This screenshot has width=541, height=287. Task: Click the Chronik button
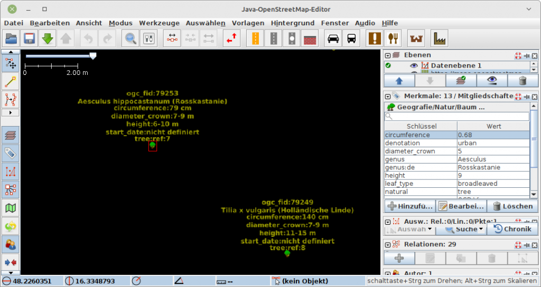click(512, 229)
